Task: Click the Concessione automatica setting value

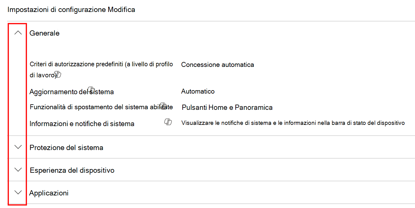Action: click(218, 64)
